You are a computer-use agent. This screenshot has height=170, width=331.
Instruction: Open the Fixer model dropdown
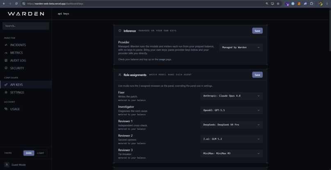pyautogui.click(x=232, y=96)
